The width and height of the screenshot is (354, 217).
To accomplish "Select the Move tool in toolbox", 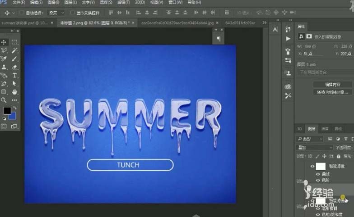I will [4, 42].
